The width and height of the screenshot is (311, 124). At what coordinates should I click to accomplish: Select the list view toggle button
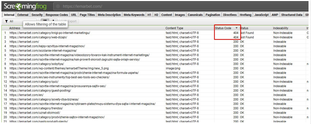(45, 21)
